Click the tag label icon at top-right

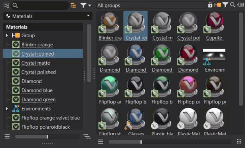pyautogui.click(x=240, y=5)
